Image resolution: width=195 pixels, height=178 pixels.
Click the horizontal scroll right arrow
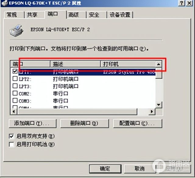click(152, 112)
